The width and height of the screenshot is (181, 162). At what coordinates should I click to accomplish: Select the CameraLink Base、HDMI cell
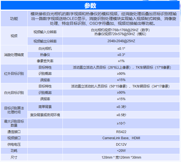point(121,138)
